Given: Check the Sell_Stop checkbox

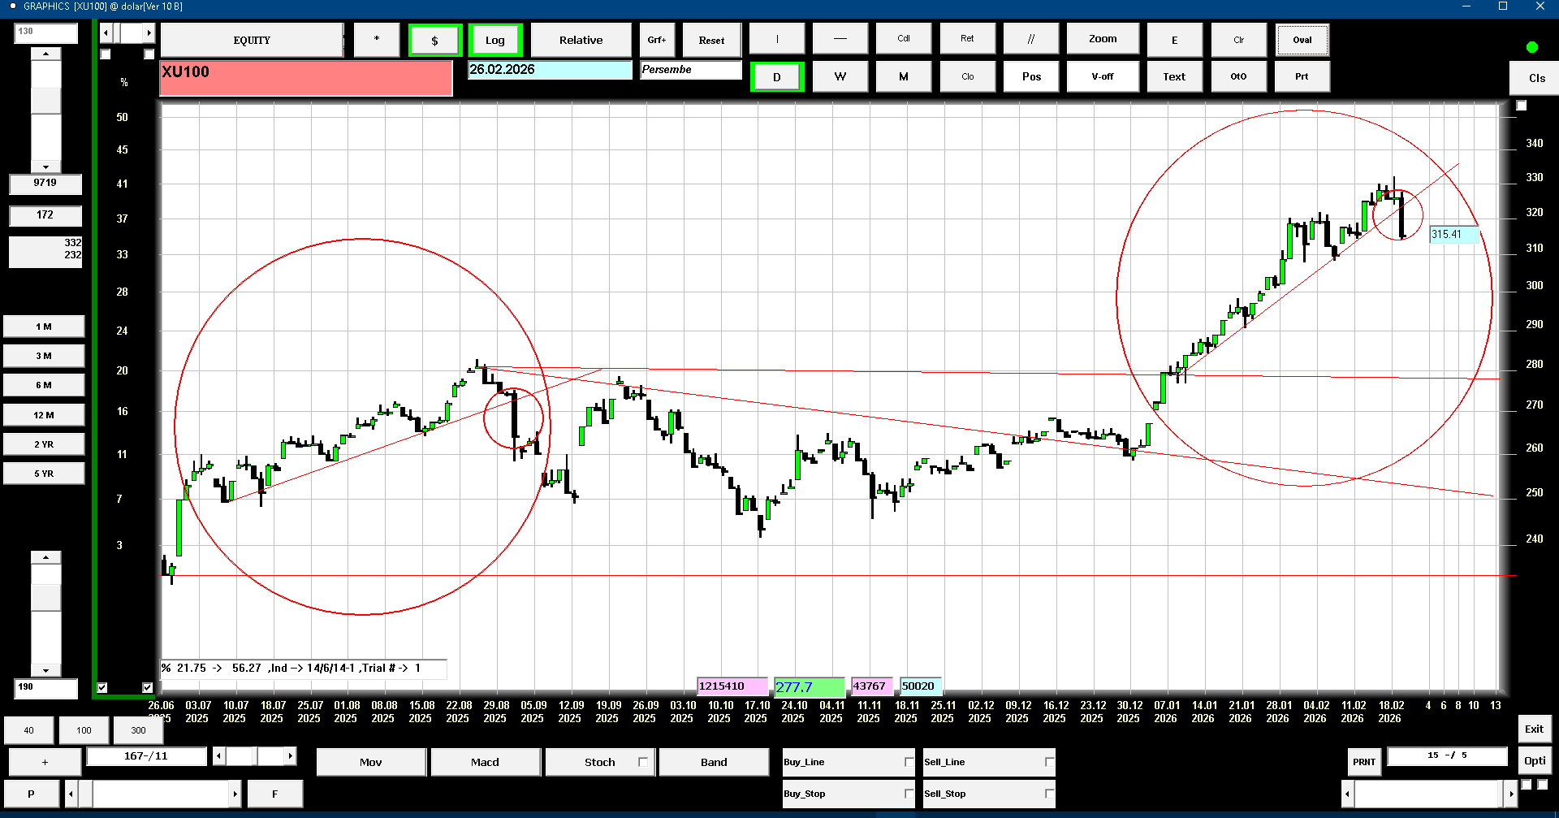Looking at the screenshot, I should pos(1049,794).
